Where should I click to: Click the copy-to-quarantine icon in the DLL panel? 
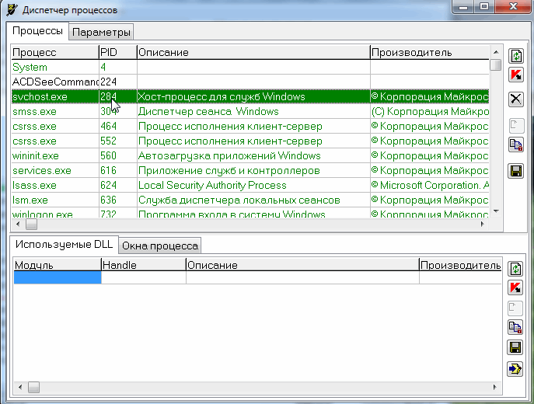(x=515, y=327)
